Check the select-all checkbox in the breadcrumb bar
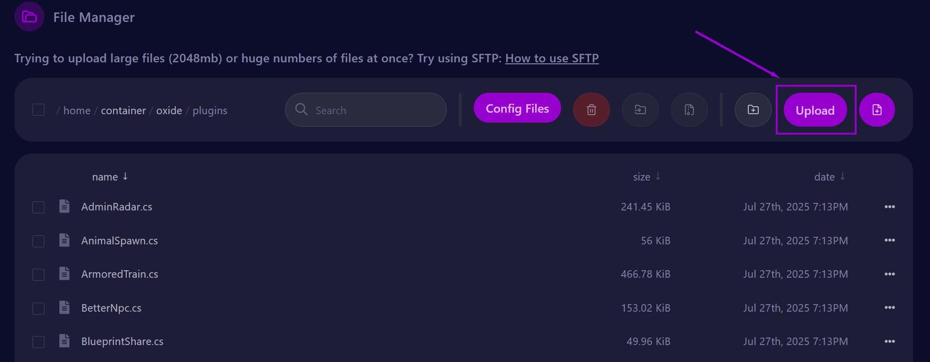The image size is (930, 362). pyautogui.click(x=38, y=110)
